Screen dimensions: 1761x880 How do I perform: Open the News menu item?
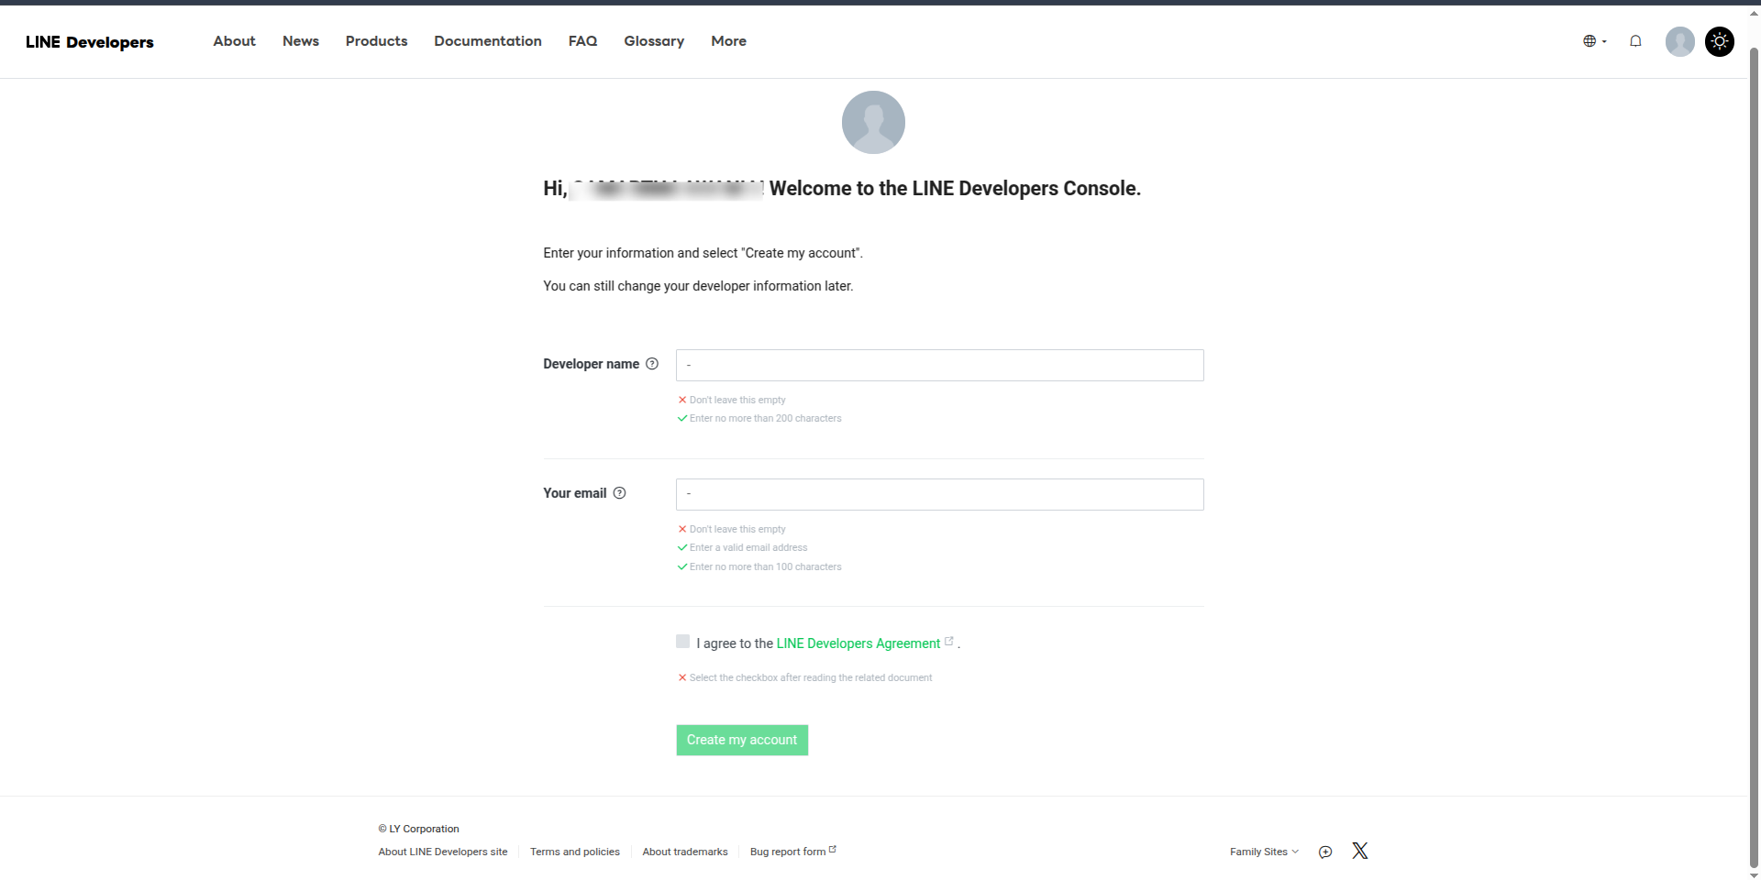click(301, 41)
